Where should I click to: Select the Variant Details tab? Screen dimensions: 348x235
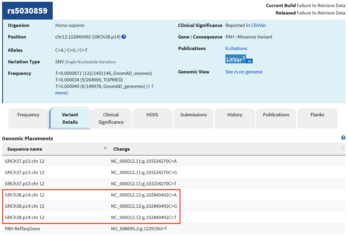point(70,118)
